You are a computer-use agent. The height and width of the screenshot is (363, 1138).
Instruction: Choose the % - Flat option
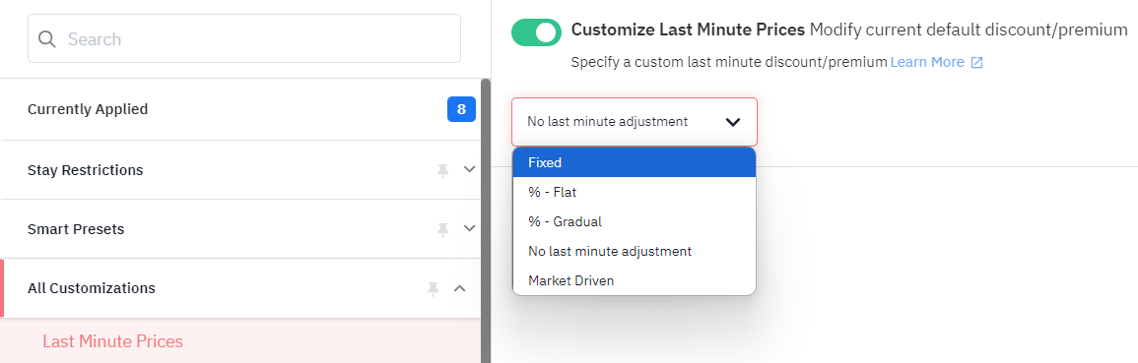pyautogui.click(x=635, y=192)
